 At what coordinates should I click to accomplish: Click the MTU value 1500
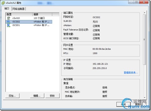pos(95,53)
